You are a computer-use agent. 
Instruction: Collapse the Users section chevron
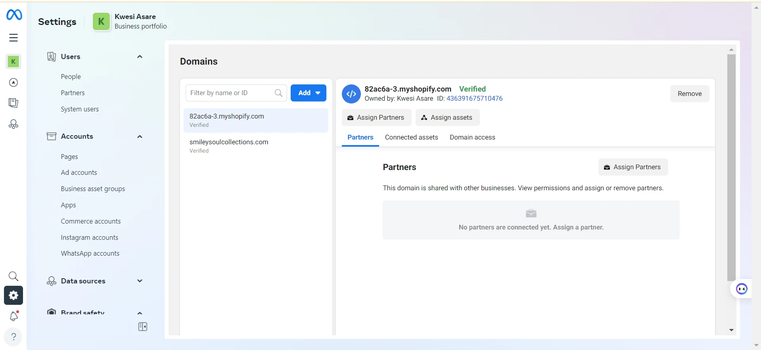coord(140,57)
